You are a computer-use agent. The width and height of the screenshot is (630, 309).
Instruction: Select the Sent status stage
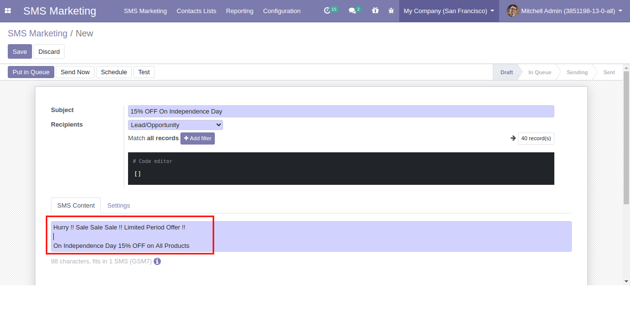point(609,72)
